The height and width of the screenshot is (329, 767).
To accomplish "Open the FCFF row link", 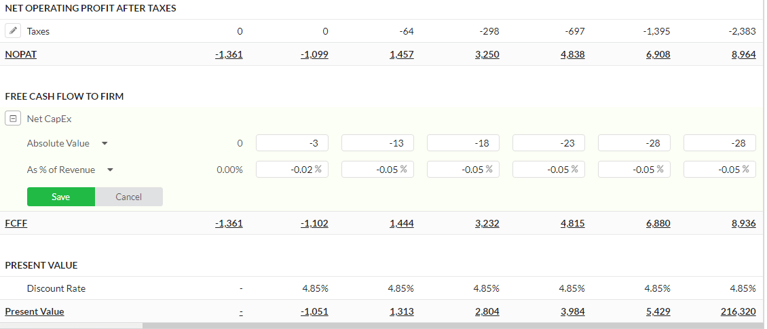I will 16,223.
